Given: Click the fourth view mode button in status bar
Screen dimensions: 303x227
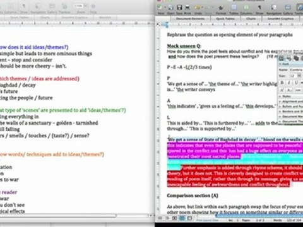Looking at the screenshot, I should [x=182, y=218].
